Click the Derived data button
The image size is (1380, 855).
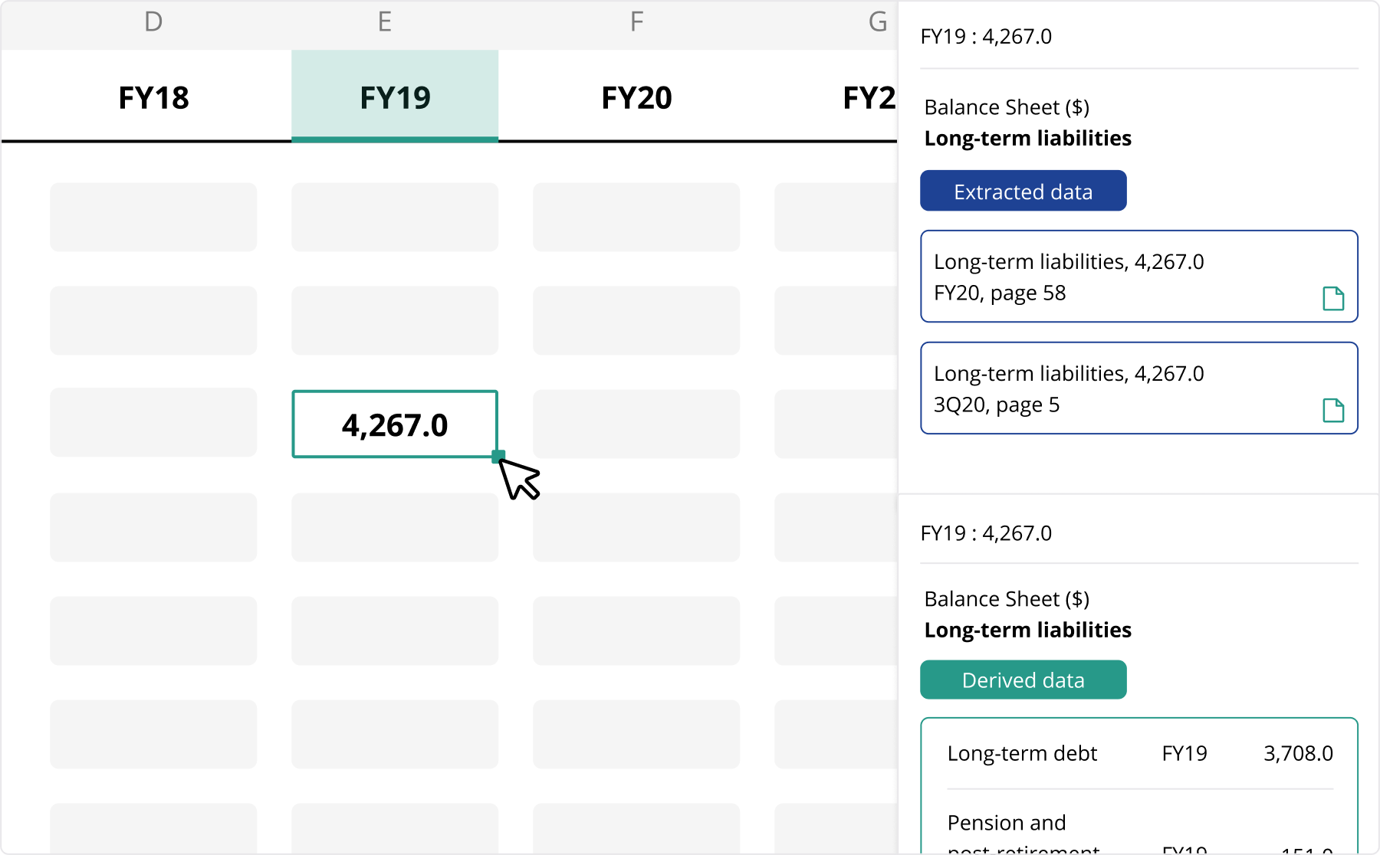pos(1023,680)
